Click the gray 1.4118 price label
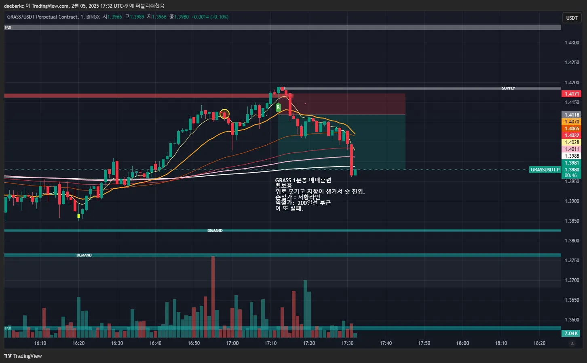This screenshot has width=587, height=363. pyautogui.click(x=572, y=115)
